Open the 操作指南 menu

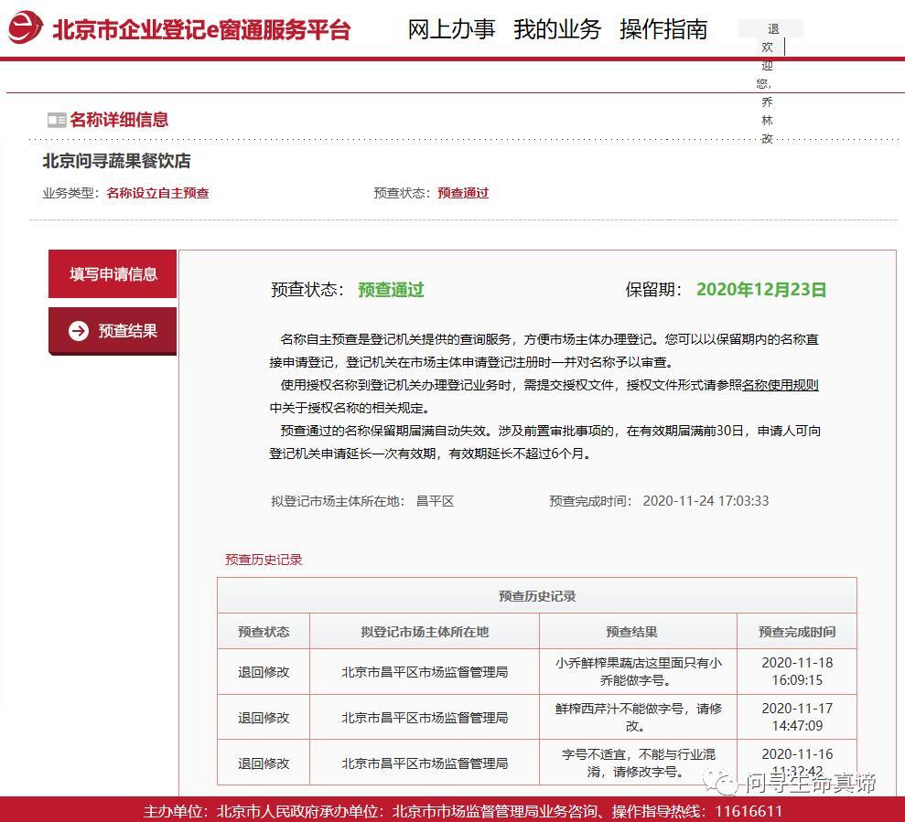[x=663, y=29]
